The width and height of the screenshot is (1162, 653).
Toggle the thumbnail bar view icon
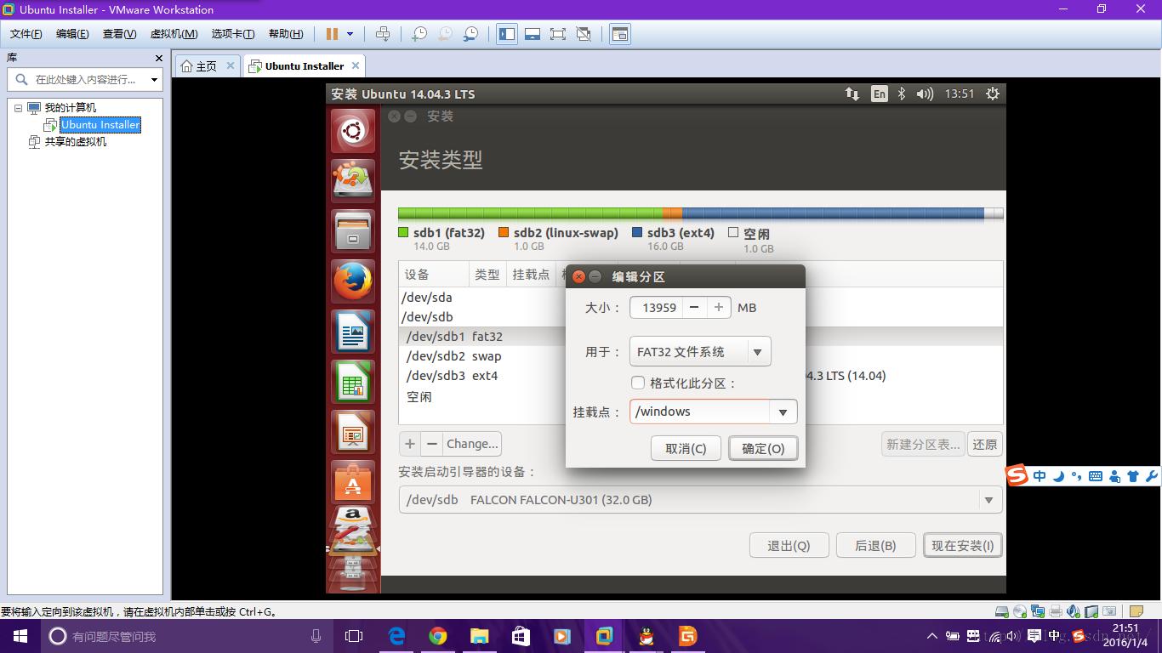533,34
